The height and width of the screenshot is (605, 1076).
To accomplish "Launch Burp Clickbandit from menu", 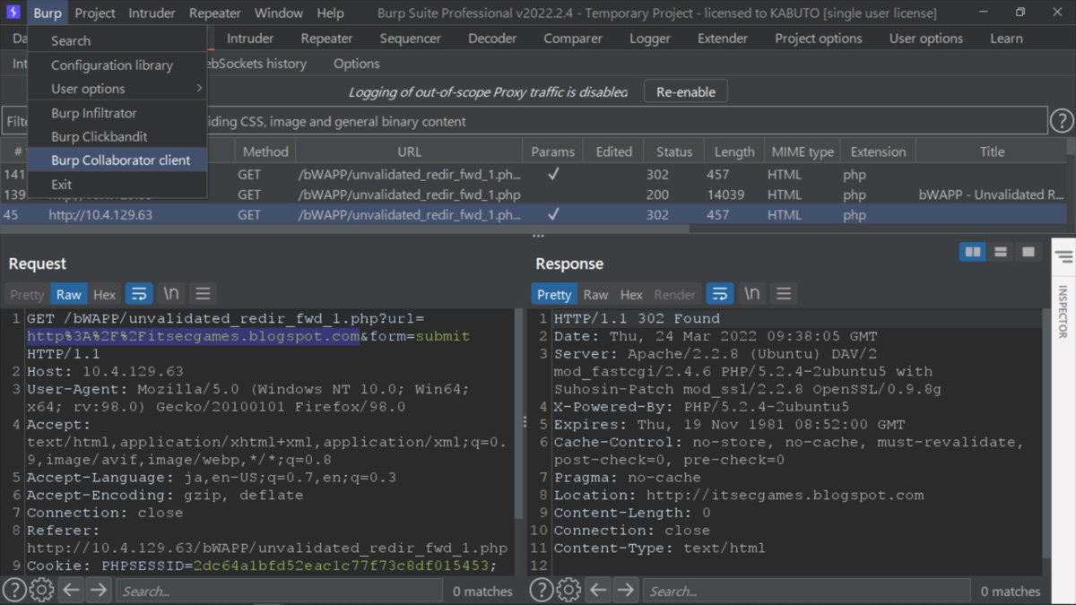I will tap(117, 136).
